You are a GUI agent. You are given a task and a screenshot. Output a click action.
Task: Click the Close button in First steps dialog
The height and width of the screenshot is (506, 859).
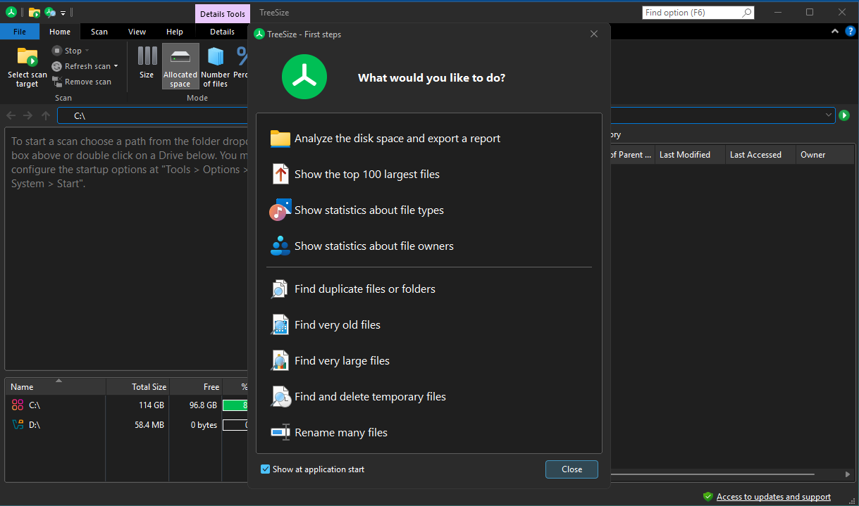click(571, 469)
